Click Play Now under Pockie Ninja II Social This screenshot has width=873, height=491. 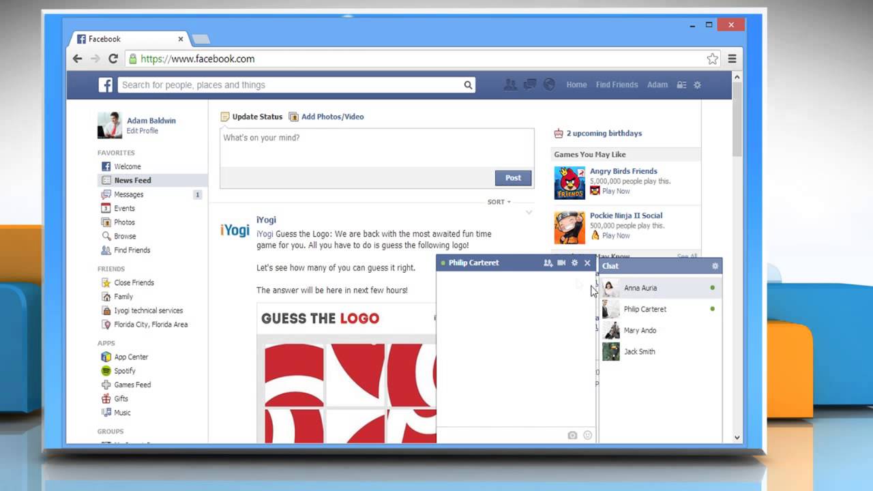coord(616,236)
